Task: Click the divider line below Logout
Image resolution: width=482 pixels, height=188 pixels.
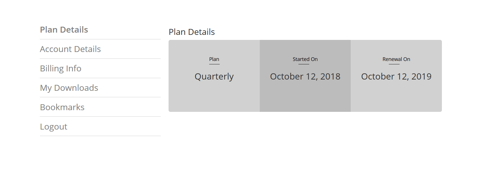Action: [x=100, y=136]
